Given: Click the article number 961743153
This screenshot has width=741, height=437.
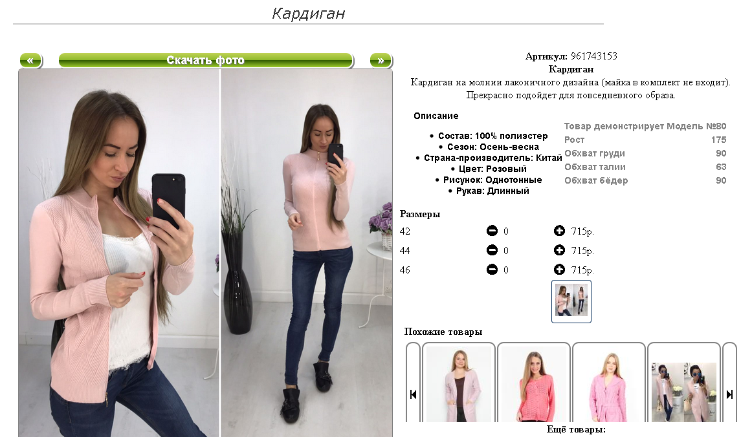Looking at the screenshot, I should click(x=594, y=56).
